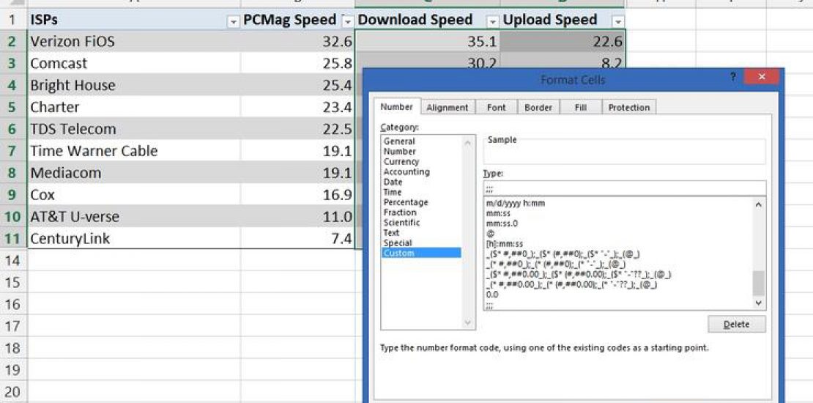Select the row 11 header
The width and height of the screenshot is (813, 403).
(13, 239)
